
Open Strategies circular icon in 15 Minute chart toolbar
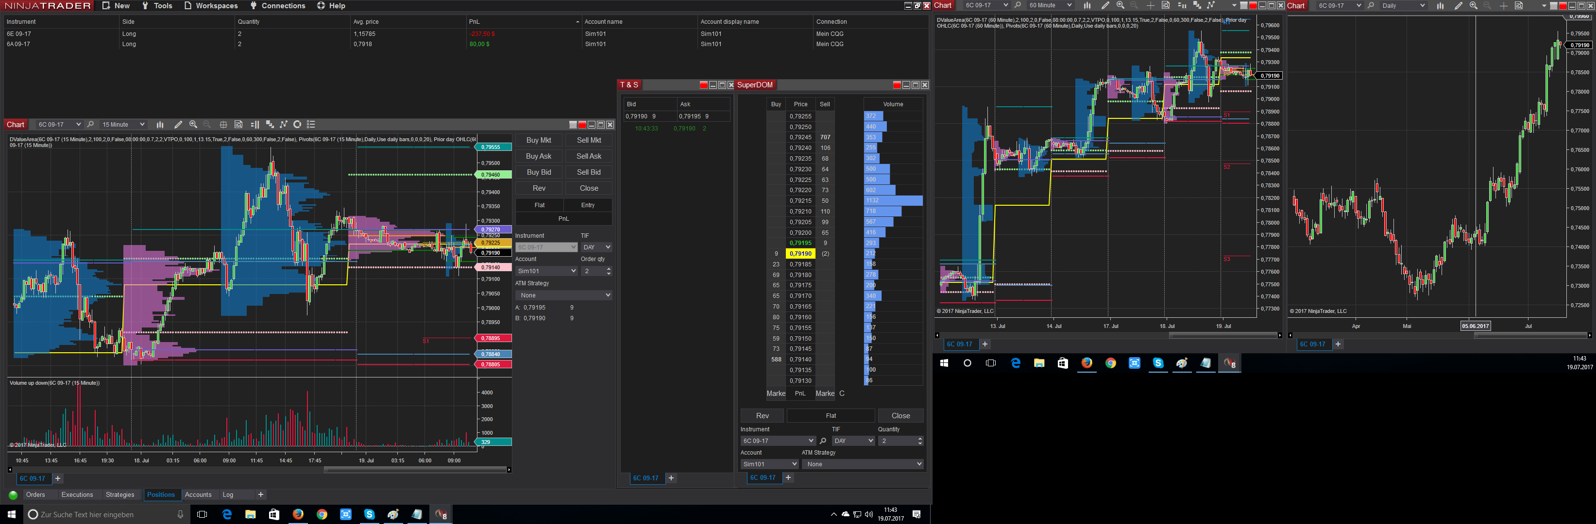click(297, 124)
